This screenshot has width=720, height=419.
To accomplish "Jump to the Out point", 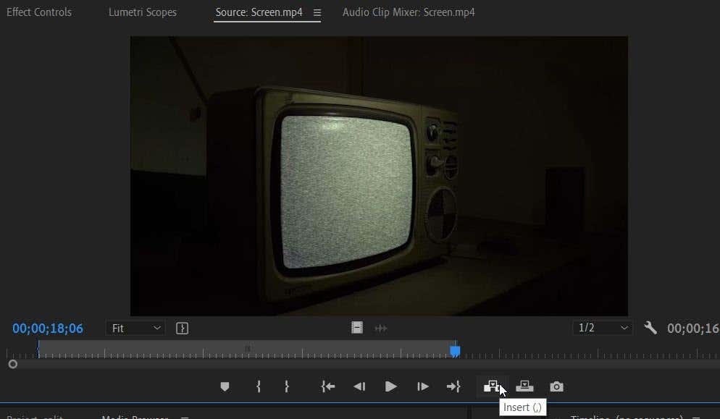I will click(x=453, y=386).
